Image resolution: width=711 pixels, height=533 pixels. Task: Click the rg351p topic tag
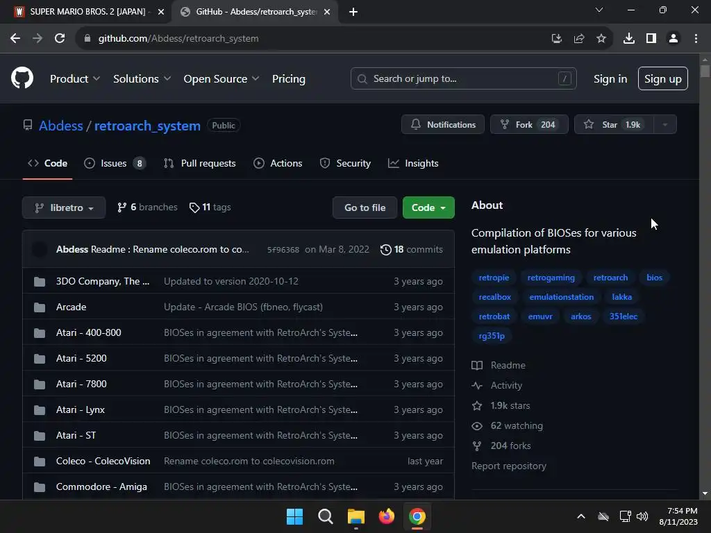point(492,336)
